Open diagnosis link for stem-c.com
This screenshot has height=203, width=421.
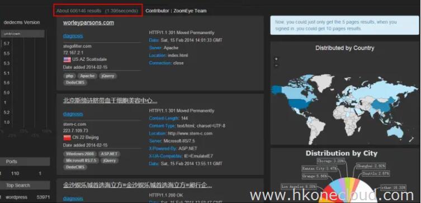[x=73, y=114]
